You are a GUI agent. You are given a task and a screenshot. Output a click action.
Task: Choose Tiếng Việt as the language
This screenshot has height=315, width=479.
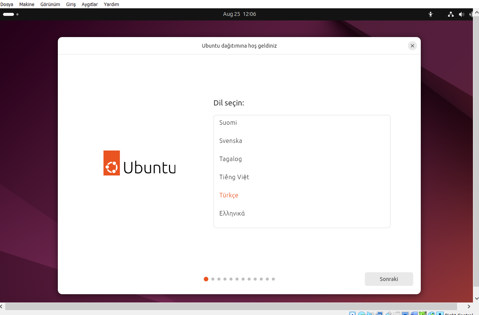pos(302,177)
